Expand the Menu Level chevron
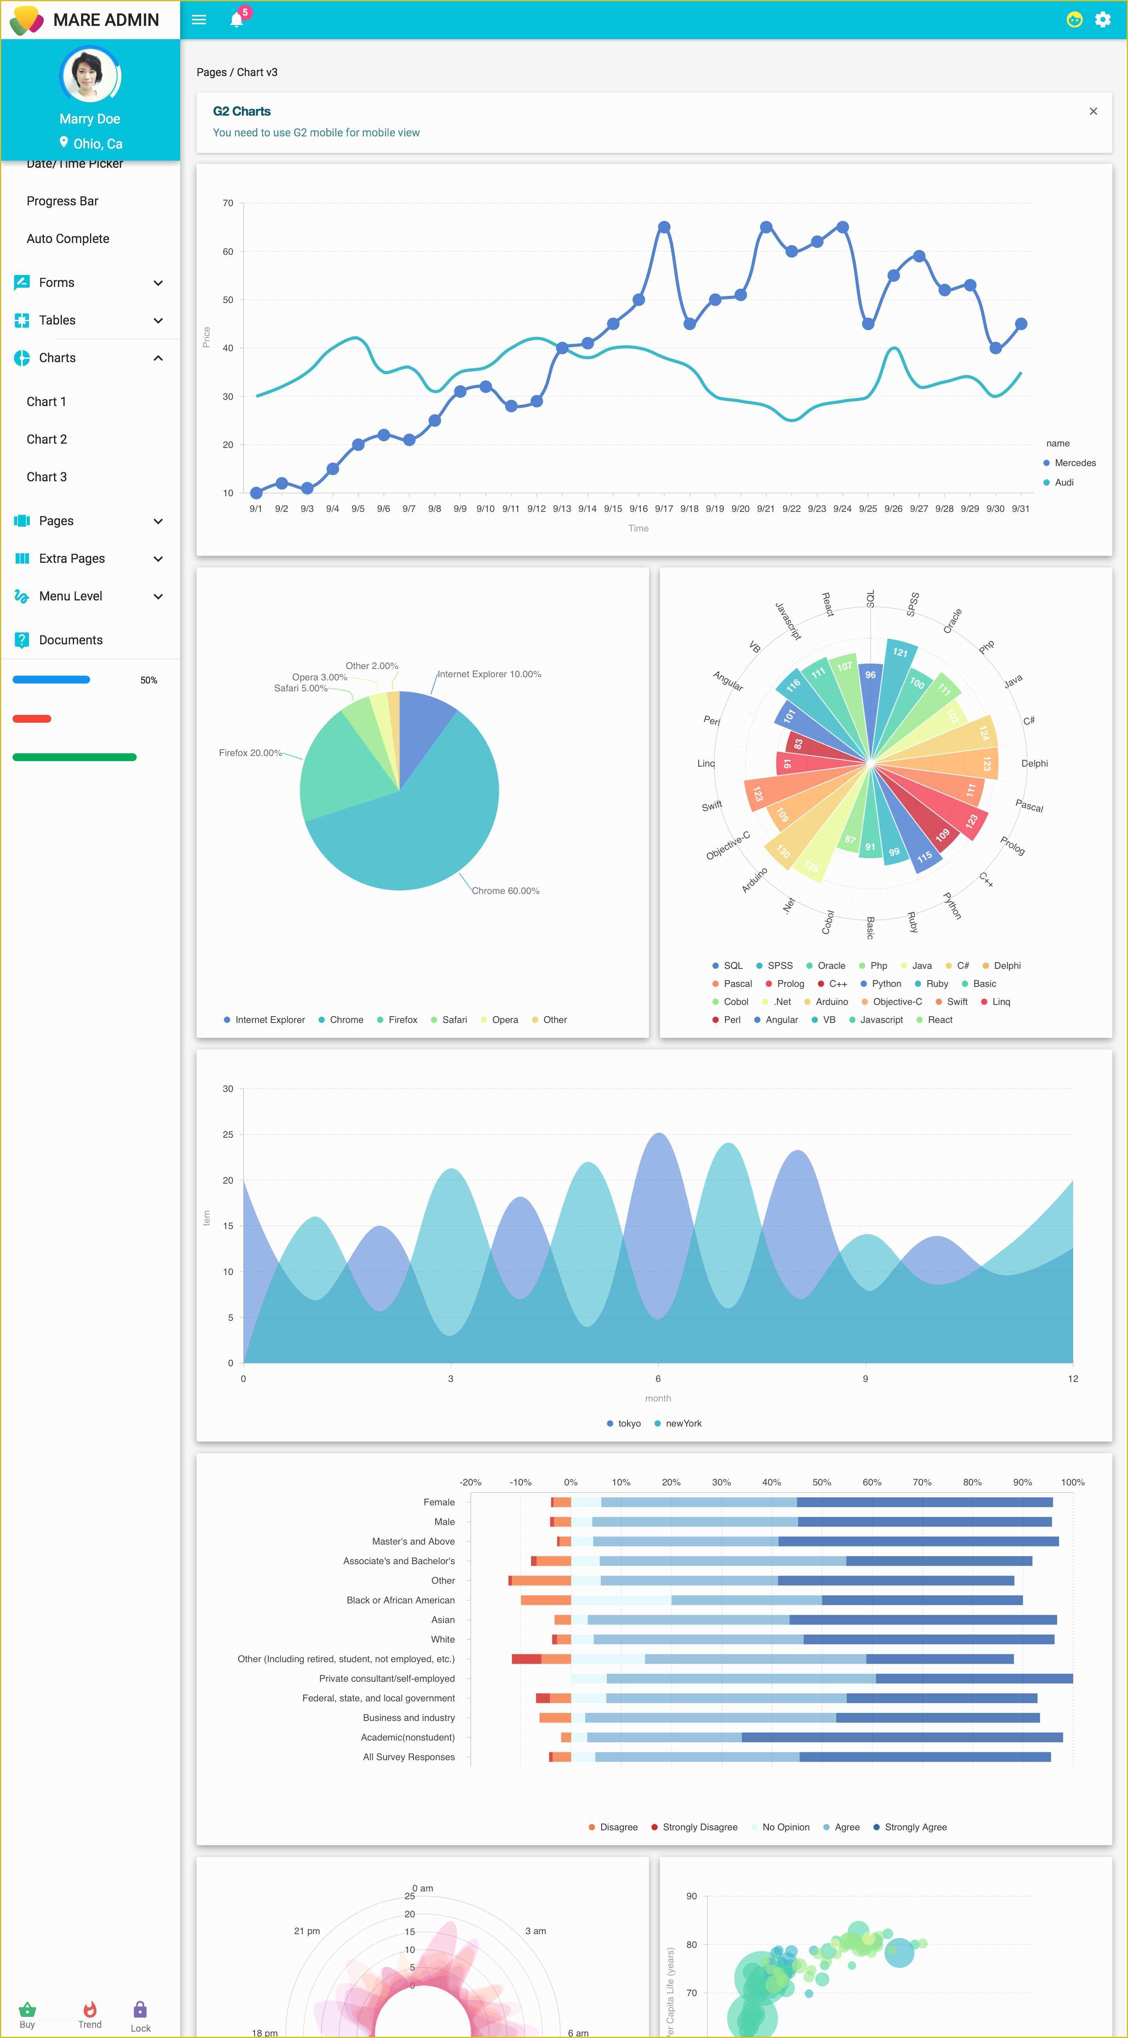This screenshot has width=1128, height=2038. pyautogui.click(x=158, y=596)
